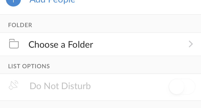Image resolution: width=201 pixels, height=108 pixels.
Task: Tap the outlined folder glyph under FOLDER
Action: [14, 44]
